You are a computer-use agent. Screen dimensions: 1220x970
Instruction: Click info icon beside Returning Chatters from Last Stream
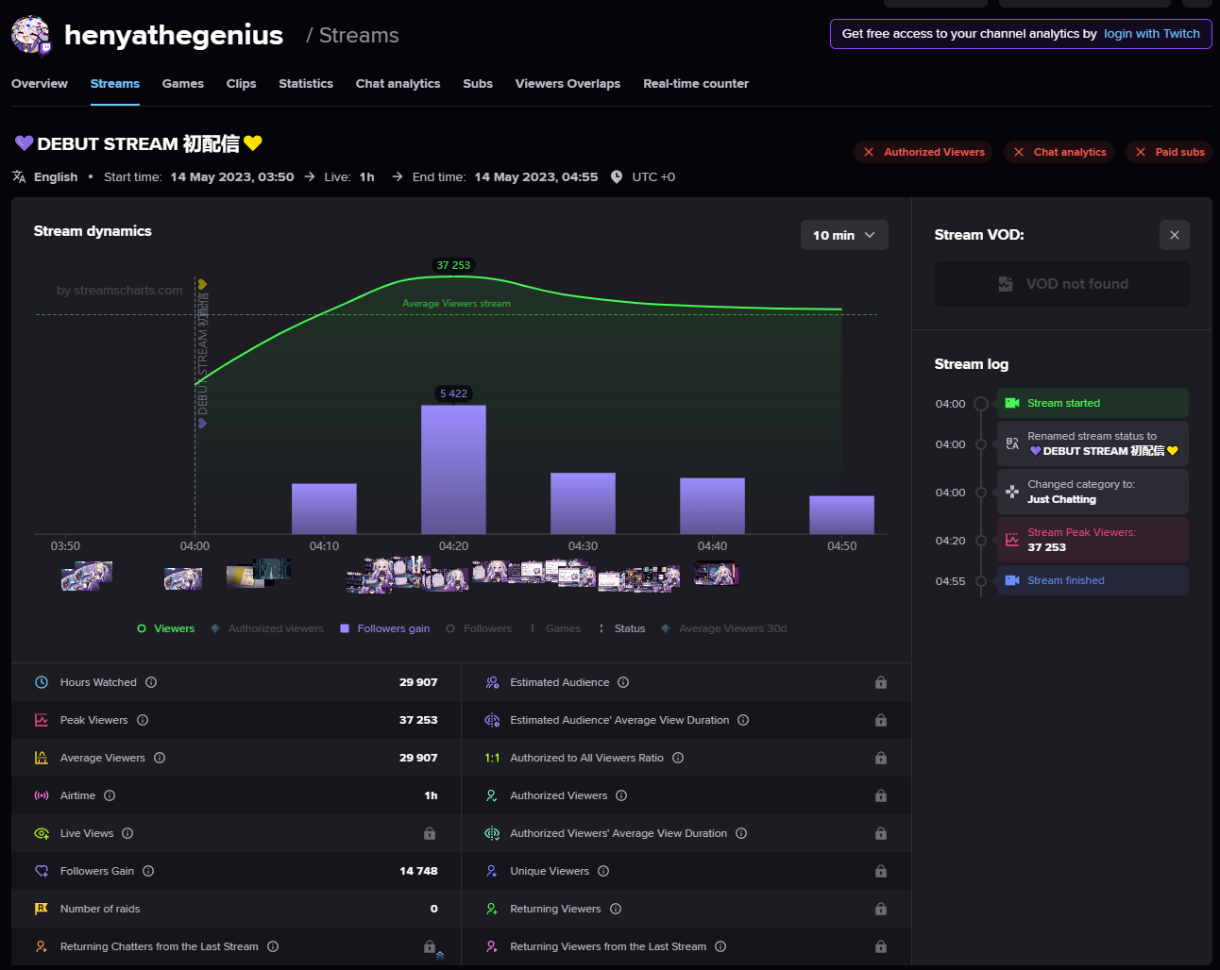pos(273,946)
